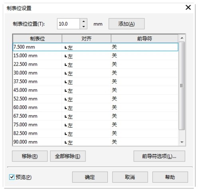Viewport: 198px width, 191px height.
Task: Click scrollbar down arrow in tab list
Action: pos(182,142)
